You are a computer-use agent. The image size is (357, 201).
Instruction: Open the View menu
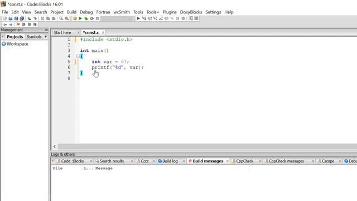tap(26, 12)
